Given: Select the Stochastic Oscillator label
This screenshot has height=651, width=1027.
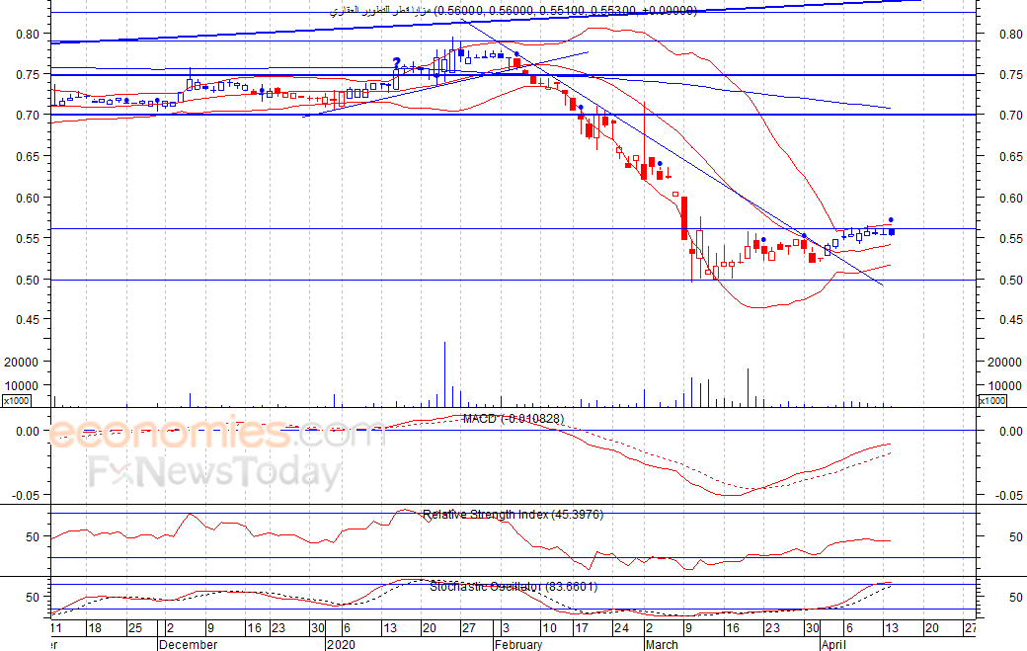Looking at the screenshot, I should pos(513,587).
